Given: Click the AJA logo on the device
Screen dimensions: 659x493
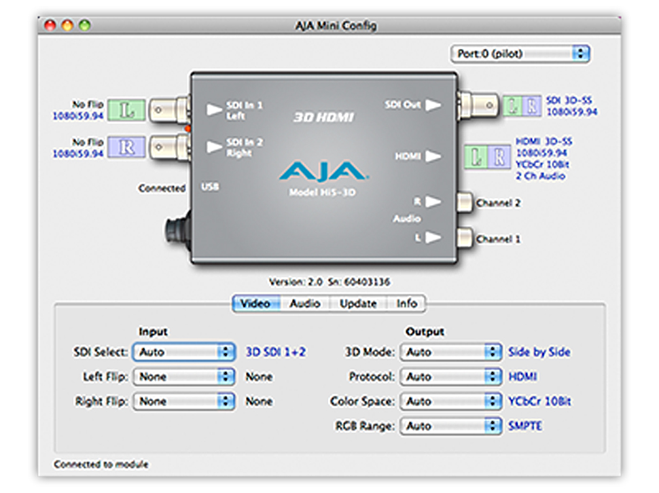Looking at the screenshot, I should 322,171.
